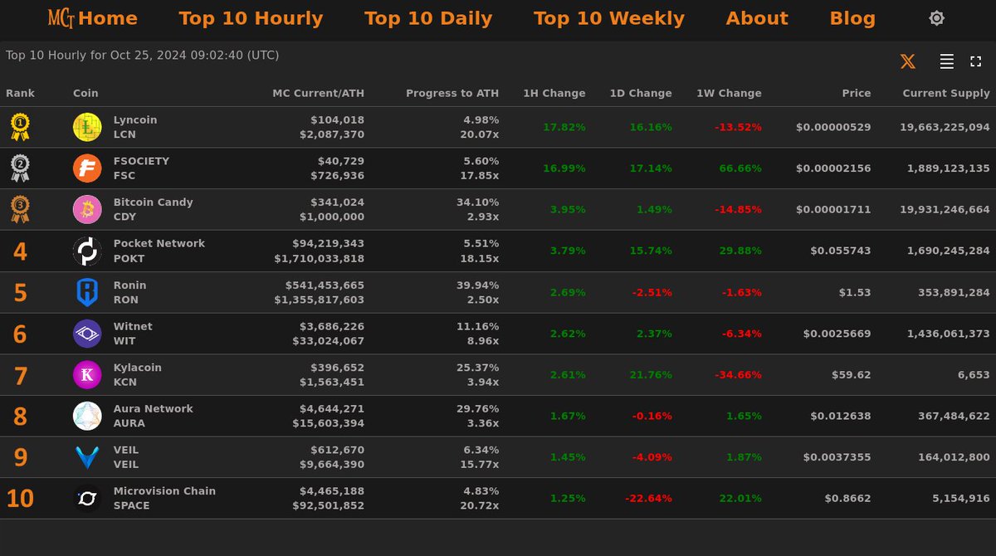Select Microvision Chain's -22.64% 1D change
This screenshot has width=996, height=556.
pyautogui.click(x=648, y=499)
